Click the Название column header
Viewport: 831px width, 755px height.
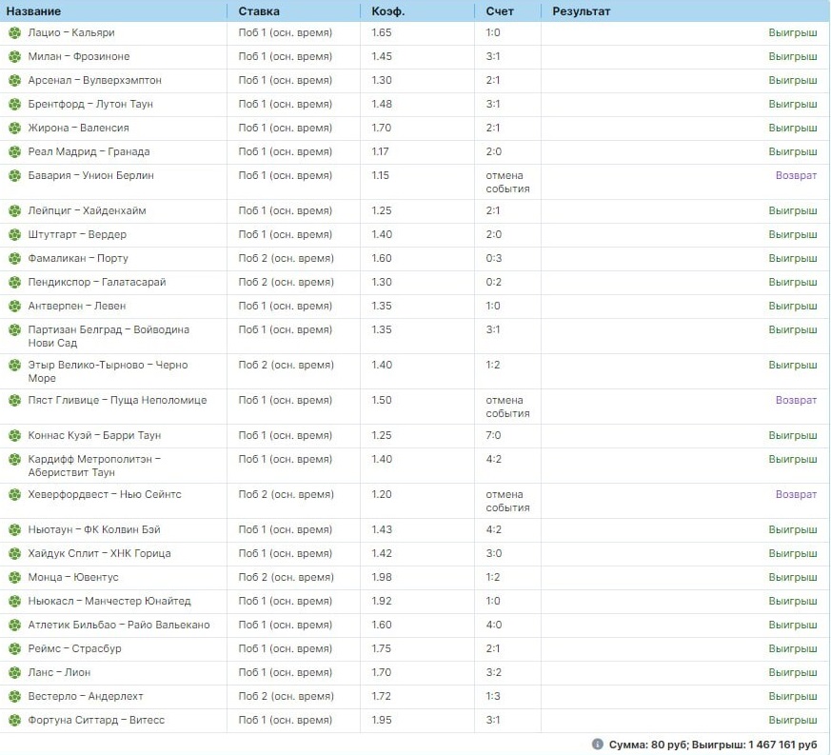point(33,11)
